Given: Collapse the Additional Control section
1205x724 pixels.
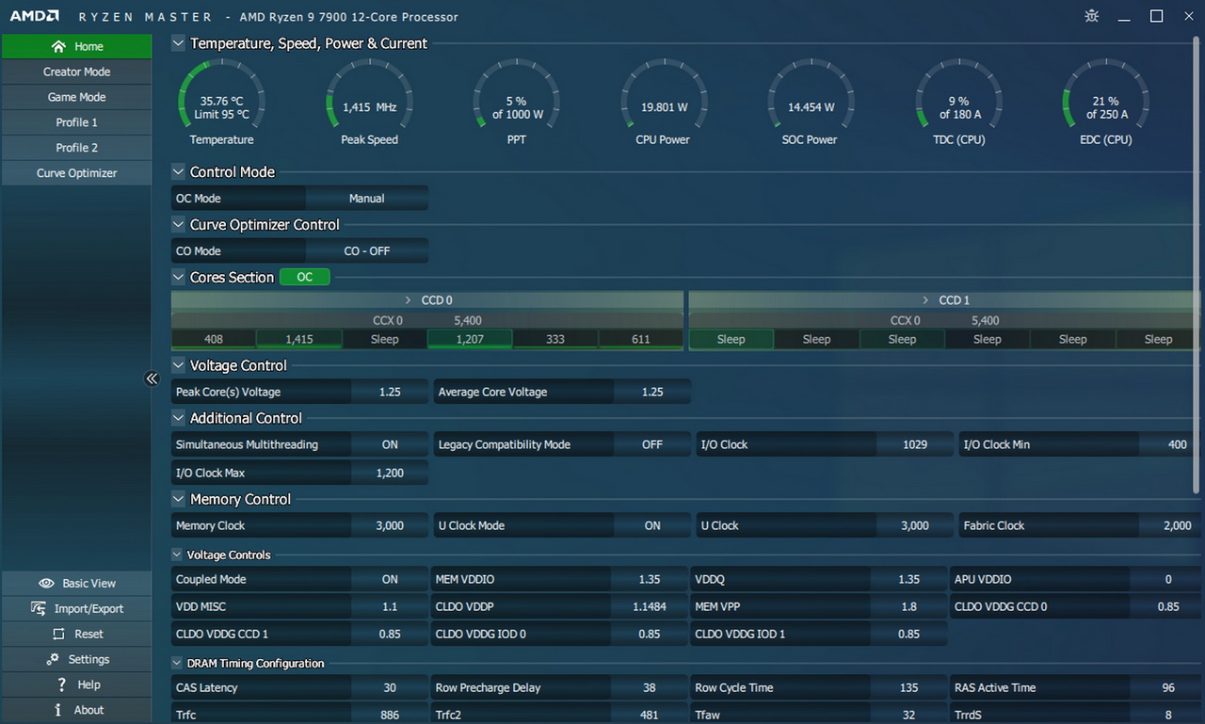Looking at the screenshot, I should (x=178, y=418).
